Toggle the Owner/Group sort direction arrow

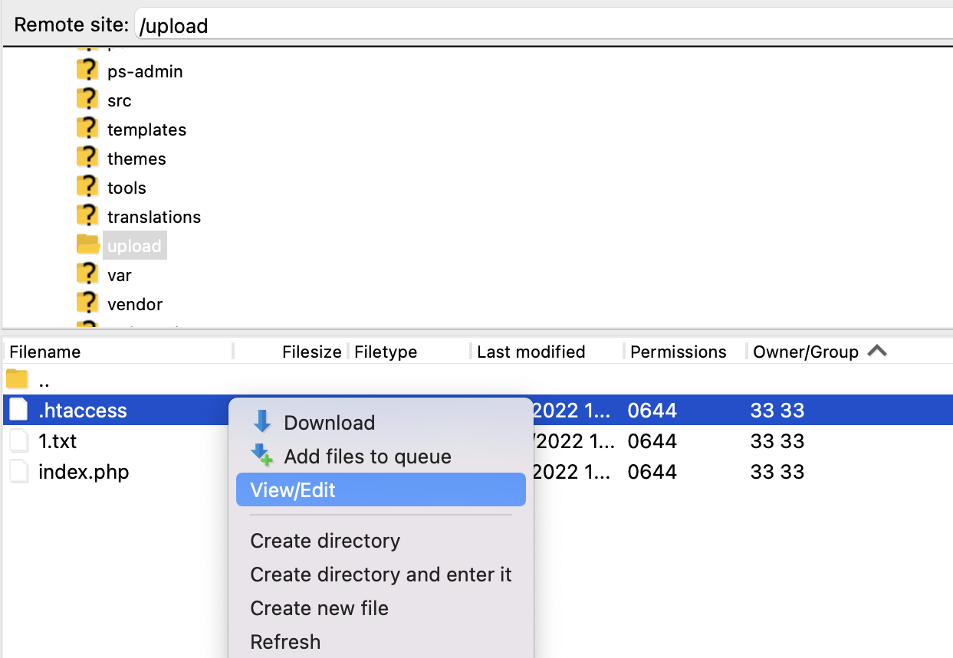[x=877, y=351]
